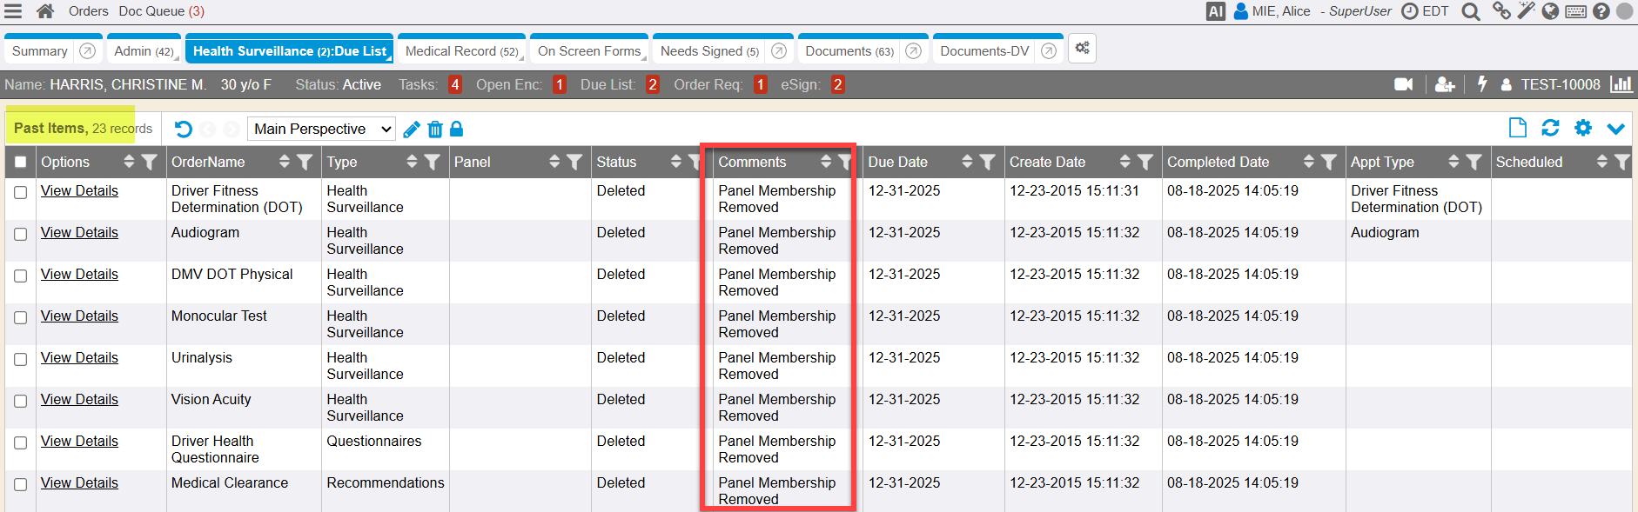Image resolution: width=1638 pixels, height=512 pixels.
Task: Tick the checkbox for the Audiogram row
Action: [20, 234]
